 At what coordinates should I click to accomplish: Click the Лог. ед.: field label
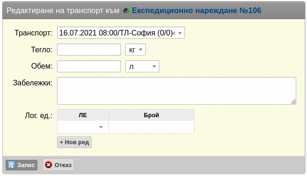(39, 116)
